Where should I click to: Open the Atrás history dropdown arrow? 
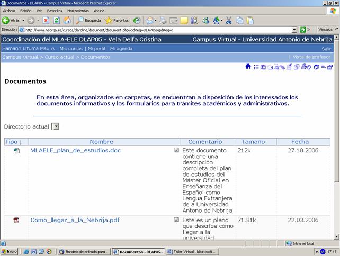coord(23,20)
